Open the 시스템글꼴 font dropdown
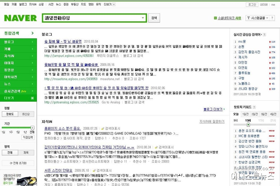The image size is (280, 186). click(257, 18)
